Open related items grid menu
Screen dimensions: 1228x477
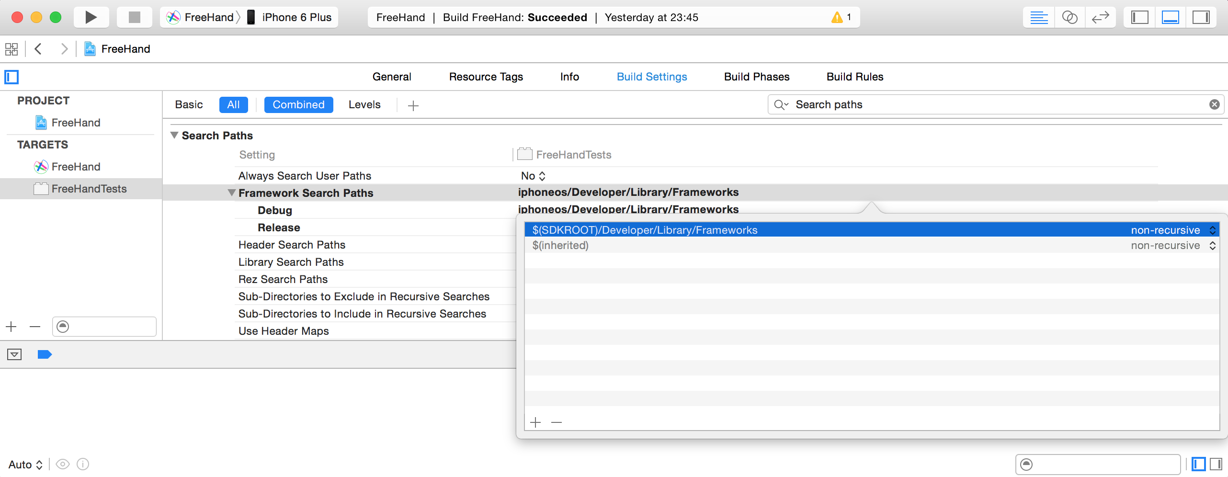[x=11, y=49]
